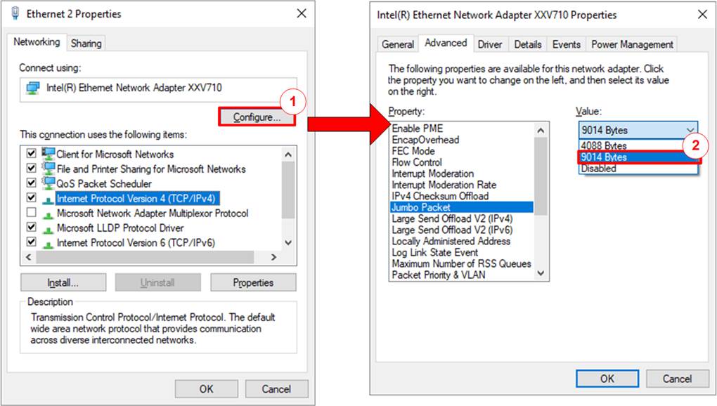The width and height of the screenshot is (717, 406).
Task: Choose the highlighted 9014 Bytes option
Action: point(638,157)
